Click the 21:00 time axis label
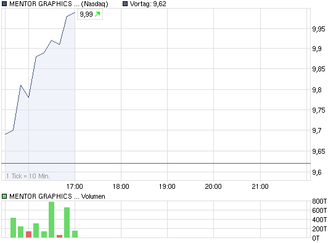 point(260,186)
